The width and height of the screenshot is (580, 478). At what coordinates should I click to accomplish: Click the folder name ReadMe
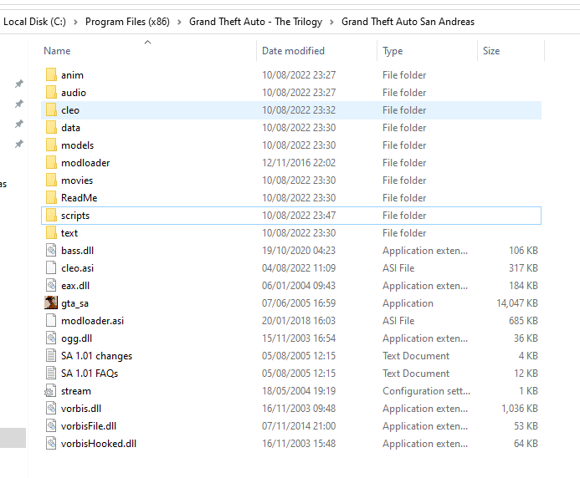point(80,198)
